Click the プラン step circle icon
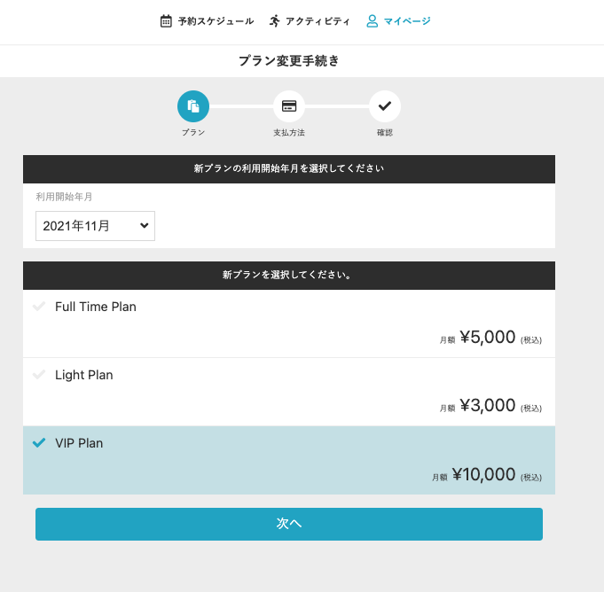Screen dimensions: 604x592 [x=193, y=106]
